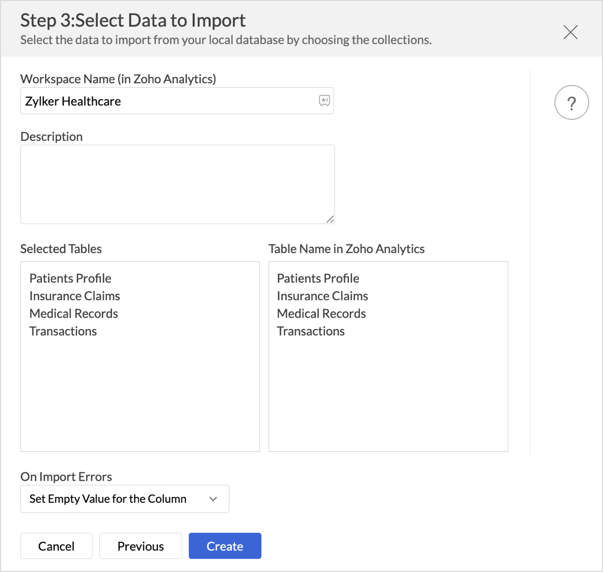This screenshot has height=572, width=603.
Task: Close the Select Data to Import dialog
Action: coord(570,32)
